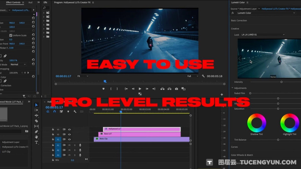Open Program monitor panel menu
Viewport: 301px width, 169px height.
tap(93, 3)
